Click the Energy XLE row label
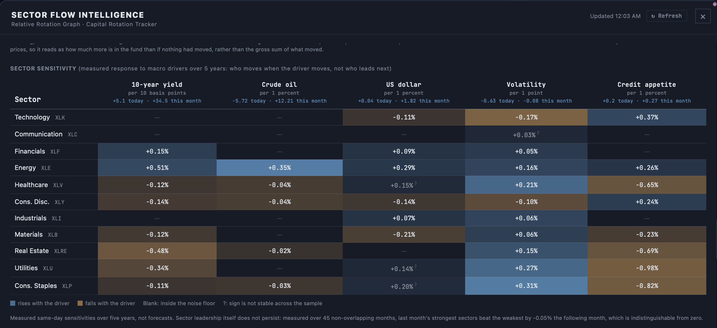Screen dimensions: 717x328 [33, 168]
